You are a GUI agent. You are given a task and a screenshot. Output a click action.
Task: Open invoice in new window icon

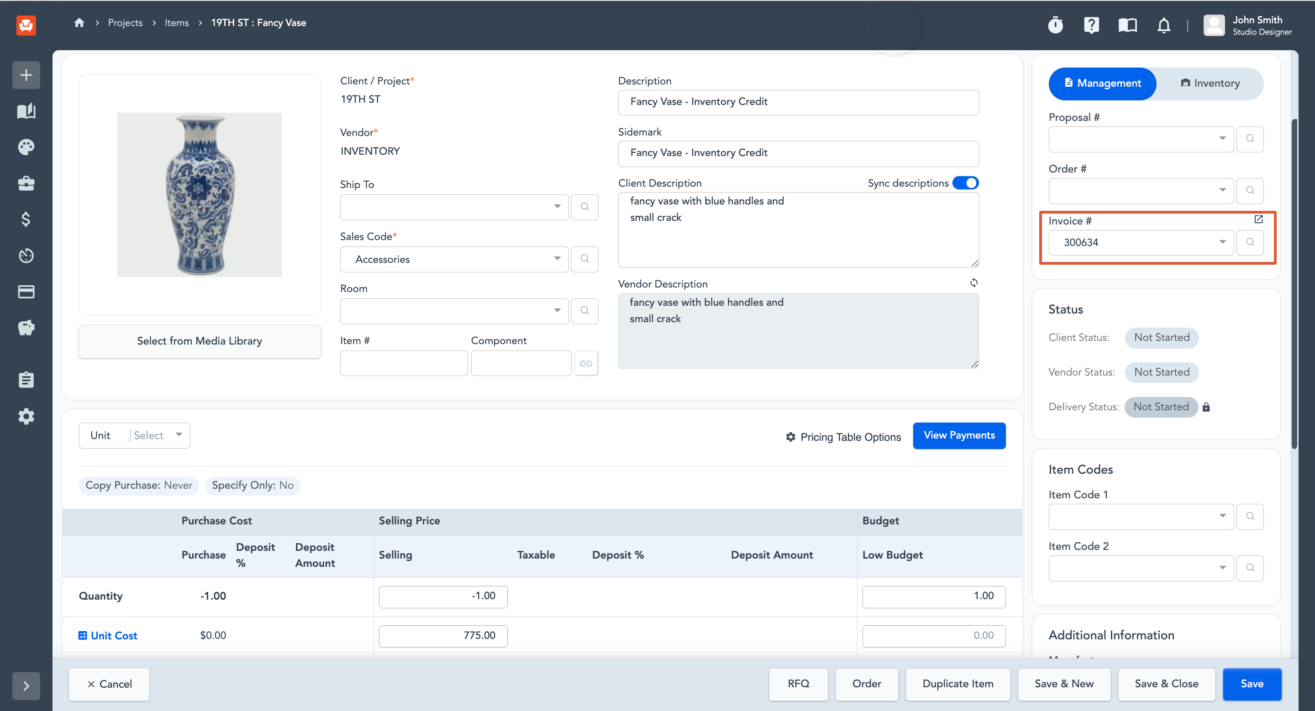pos(1258,220)
